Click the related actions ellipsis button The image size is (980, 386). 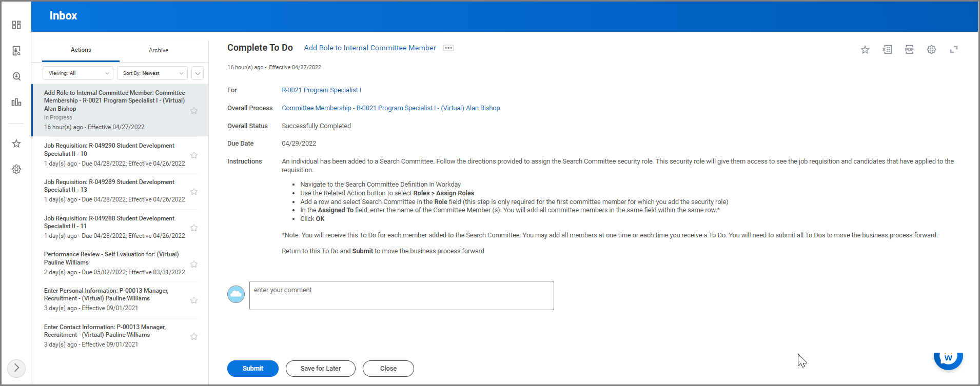point(448,48)
